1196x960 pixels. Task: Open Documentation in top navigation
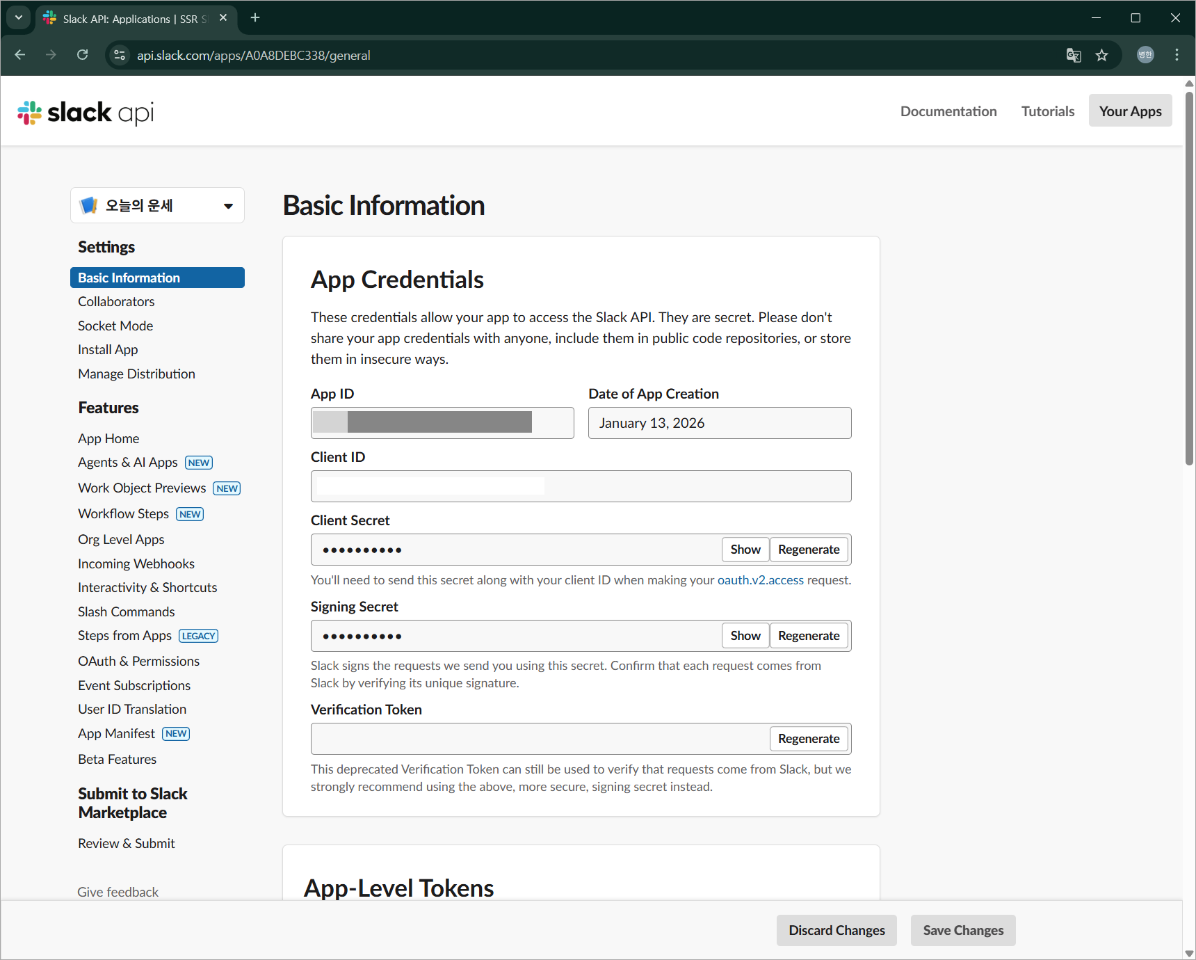[x=948, y=111]
